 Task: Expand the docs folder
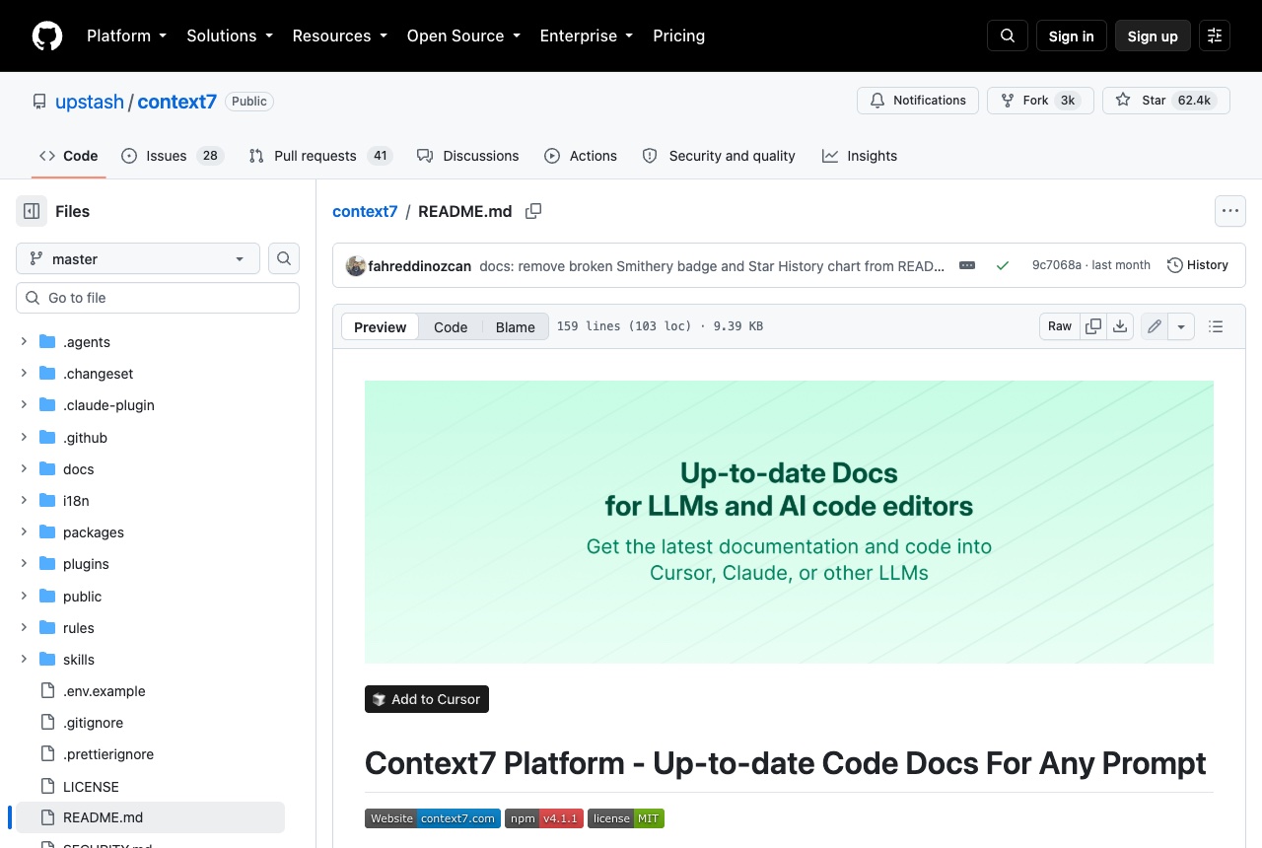click(x=24, y=469)
